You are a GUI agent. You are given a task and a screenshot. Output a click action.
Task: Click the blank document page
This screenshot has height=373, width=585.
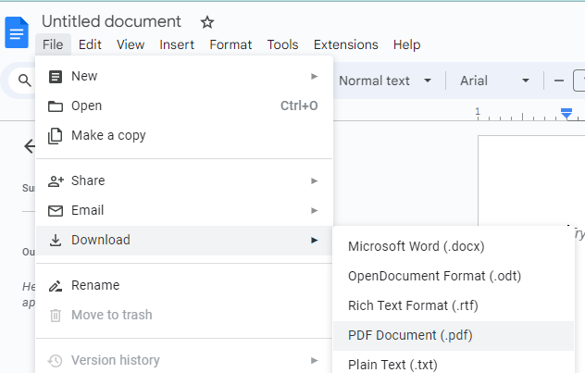pyautogui.click(x=531, y=180)
